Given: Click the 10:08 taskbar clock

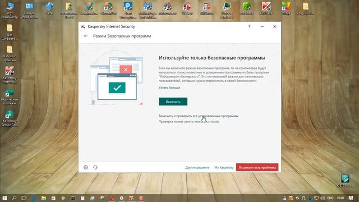Looking at the screenshot, I should 340,198.
